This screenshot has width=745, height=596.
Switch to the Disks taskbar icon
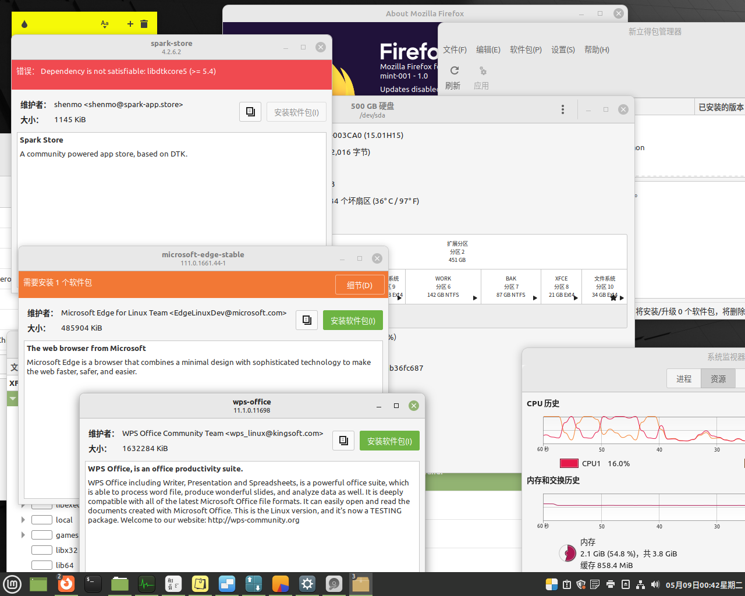[x=334, y=584]
